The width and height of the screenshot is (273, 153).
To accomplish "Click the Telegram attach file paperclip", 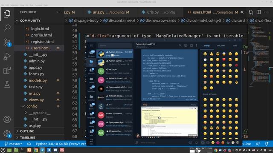I will coord(137,143).
